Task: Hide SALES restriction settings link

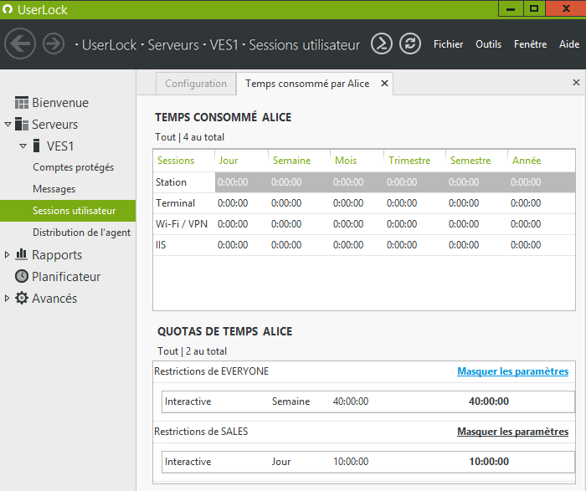Action: pos(512,432)
